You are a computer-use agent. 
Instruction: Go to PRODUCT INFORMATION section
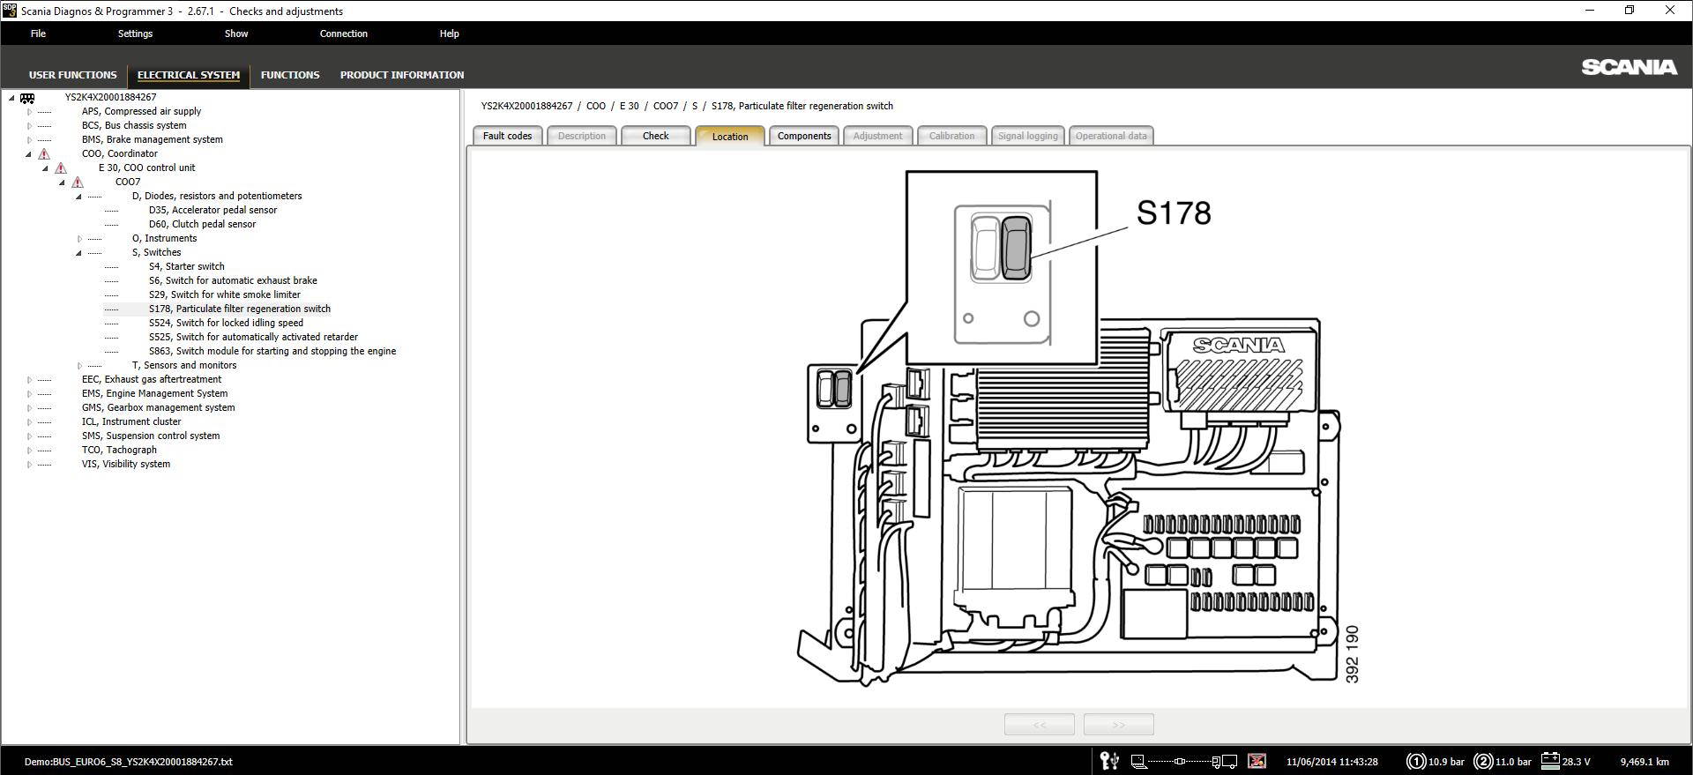coord(401,75)
